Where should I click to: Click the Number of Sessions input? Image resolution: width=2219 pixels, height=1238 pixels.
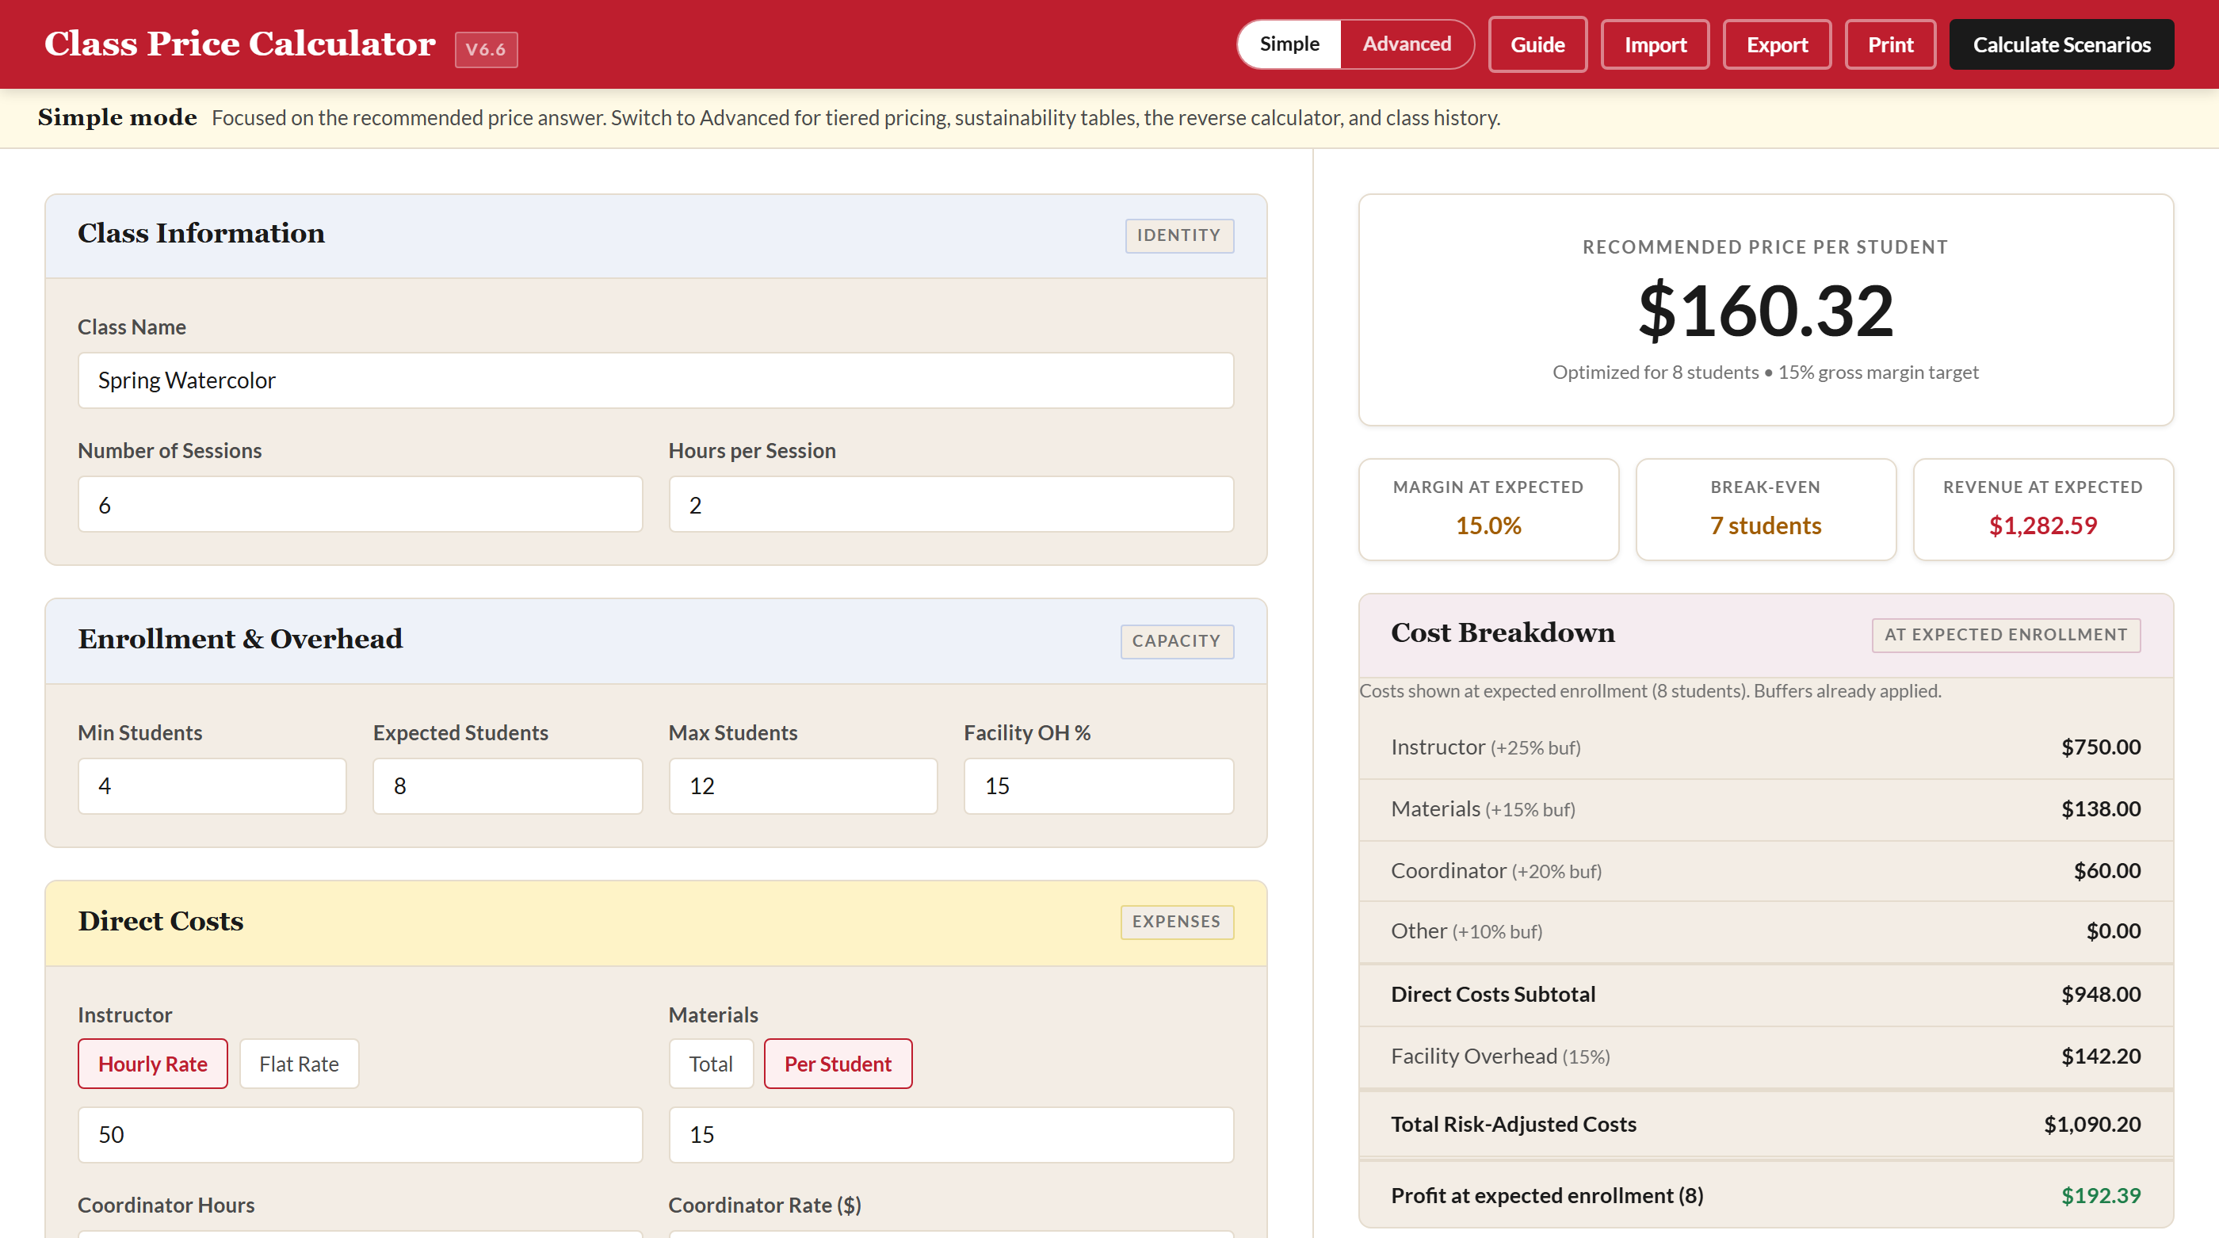tap(360, 504)
